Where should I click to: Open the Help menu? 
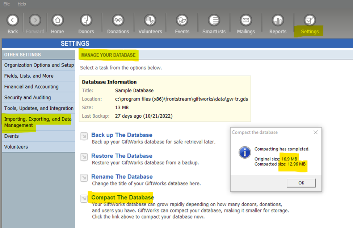tap(22, 4)
